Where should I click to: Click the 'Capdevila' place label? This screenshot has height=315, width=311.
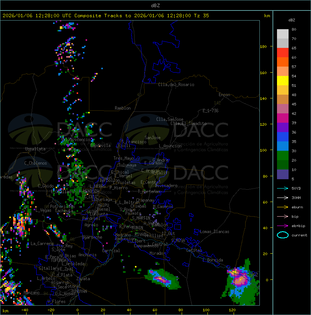point(101,146)
